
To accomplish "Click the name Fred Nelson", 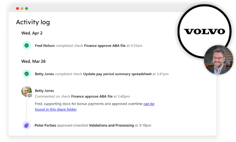I will (x=45, y=46).
